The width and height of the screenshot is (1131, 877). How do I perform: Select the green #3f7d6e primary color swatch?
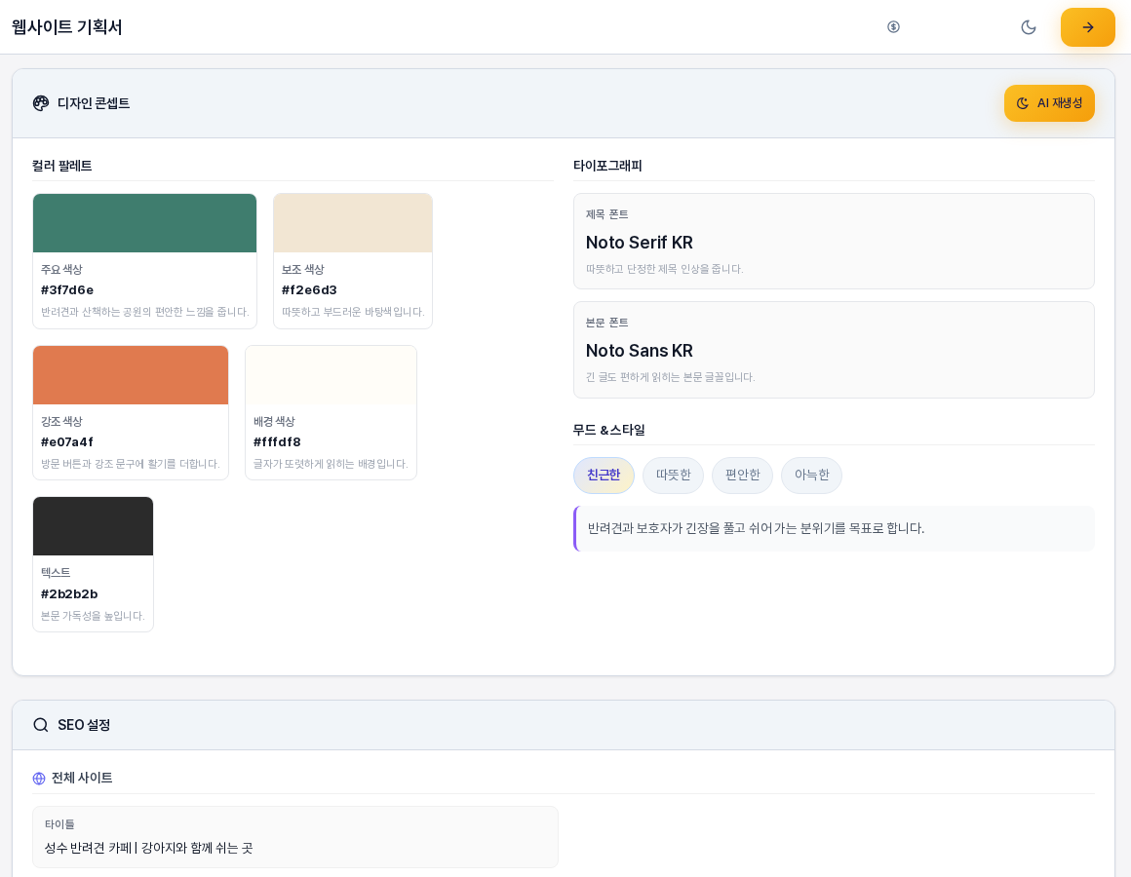(144, 223)
